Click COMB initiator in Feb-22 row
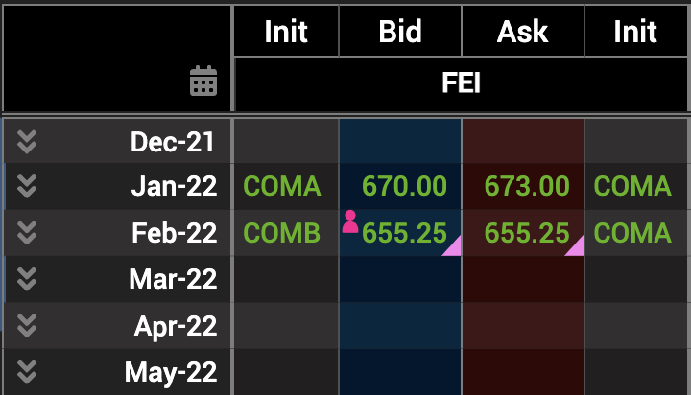 point(281,233)
